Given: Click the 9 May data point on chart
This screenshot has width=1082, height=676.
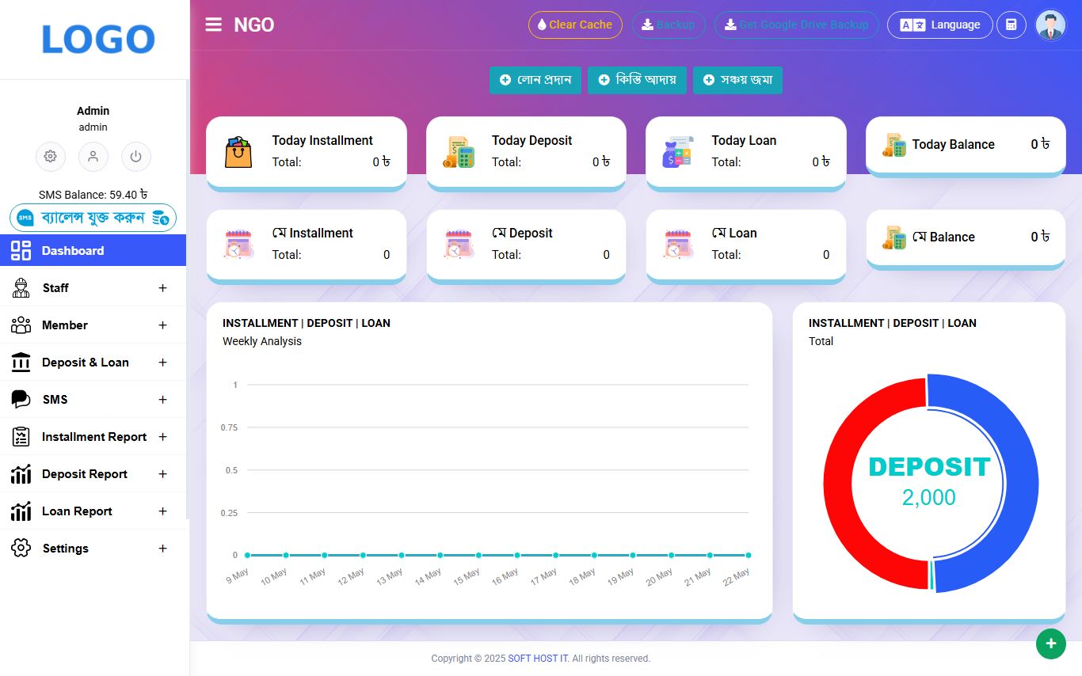Looking at the screenshot, I should coord(247,556).
